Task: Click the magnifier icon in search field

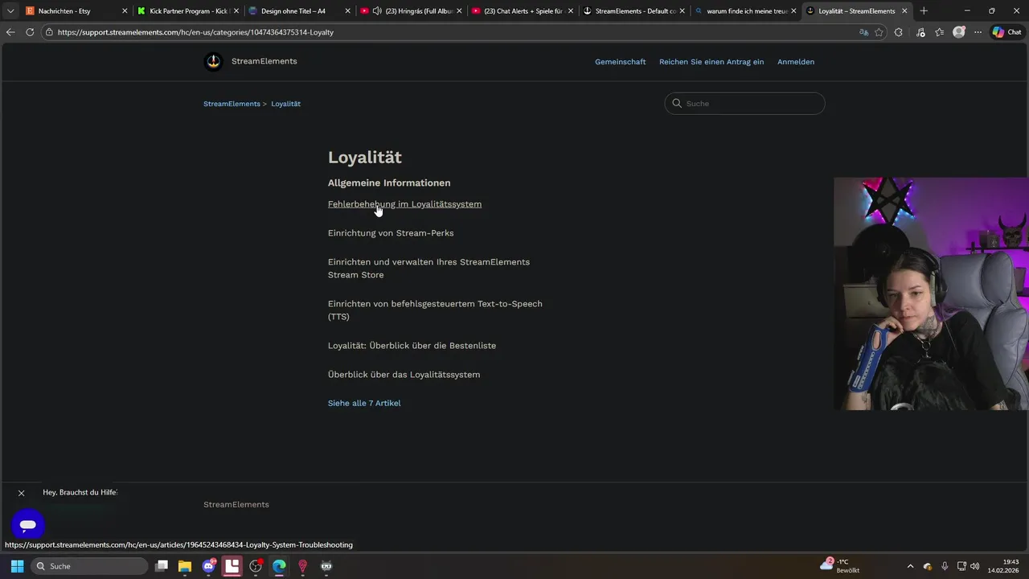Action: pyautogui.click(x=677, y=103)
